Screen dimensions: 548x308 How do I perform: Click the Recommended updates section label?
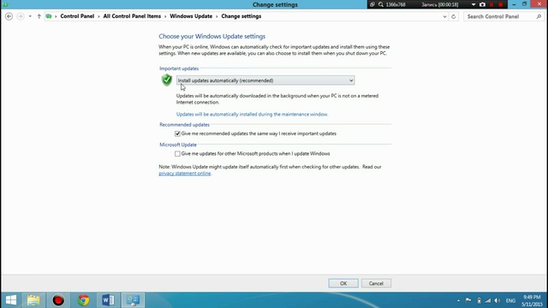tap(185, 125)
